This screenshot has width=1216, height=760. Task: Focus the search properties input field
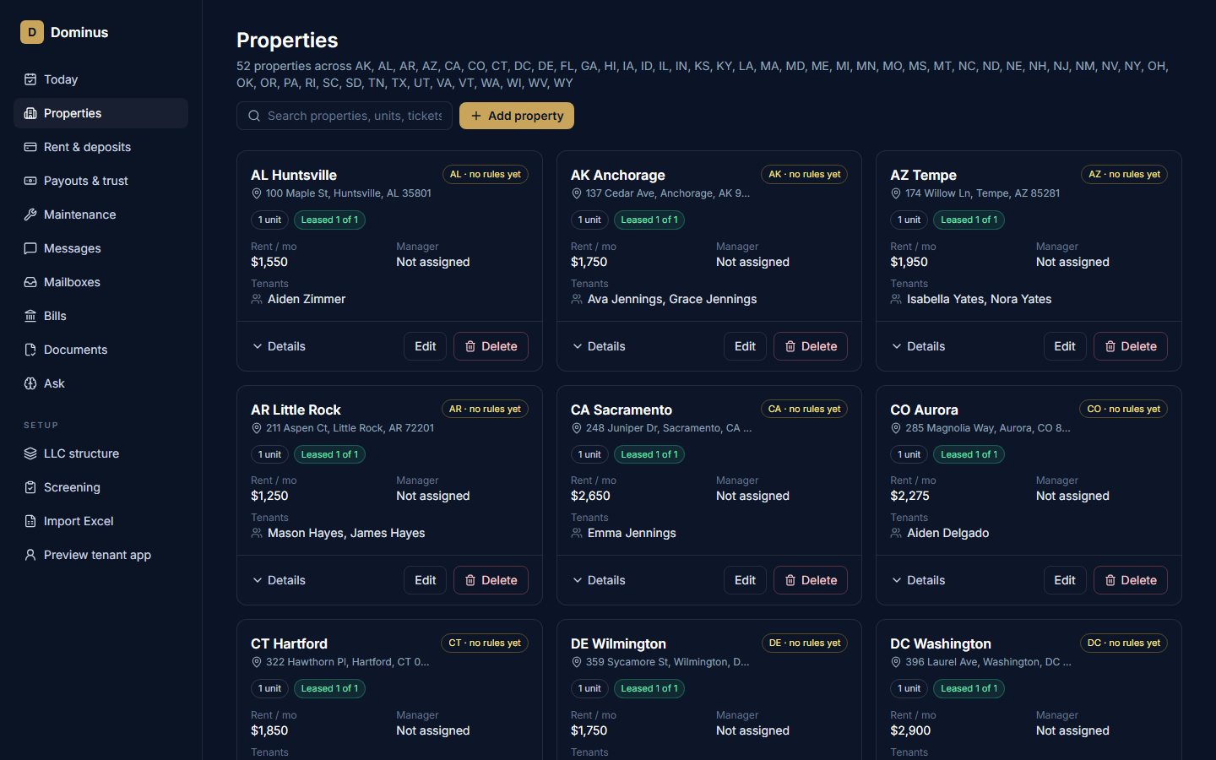(x=345, y=116)
